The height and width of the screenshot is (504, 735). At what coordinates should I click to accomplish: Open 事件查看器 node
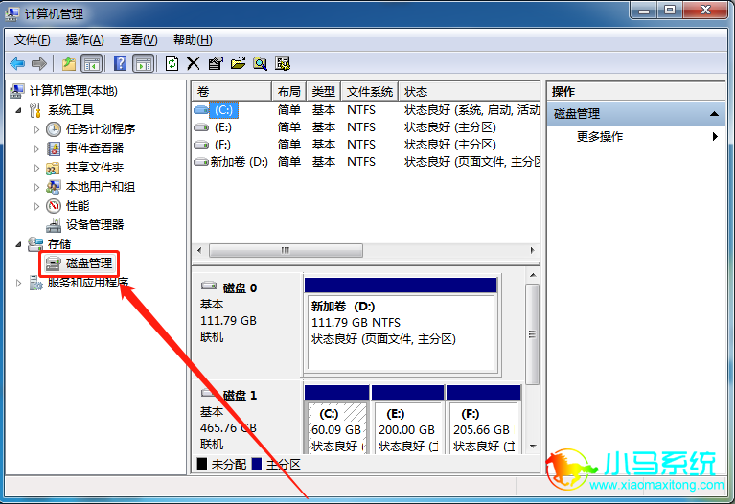click(95, 149)
